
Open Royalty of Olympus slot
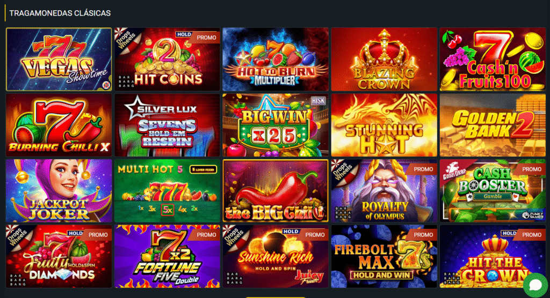(384, 191)
